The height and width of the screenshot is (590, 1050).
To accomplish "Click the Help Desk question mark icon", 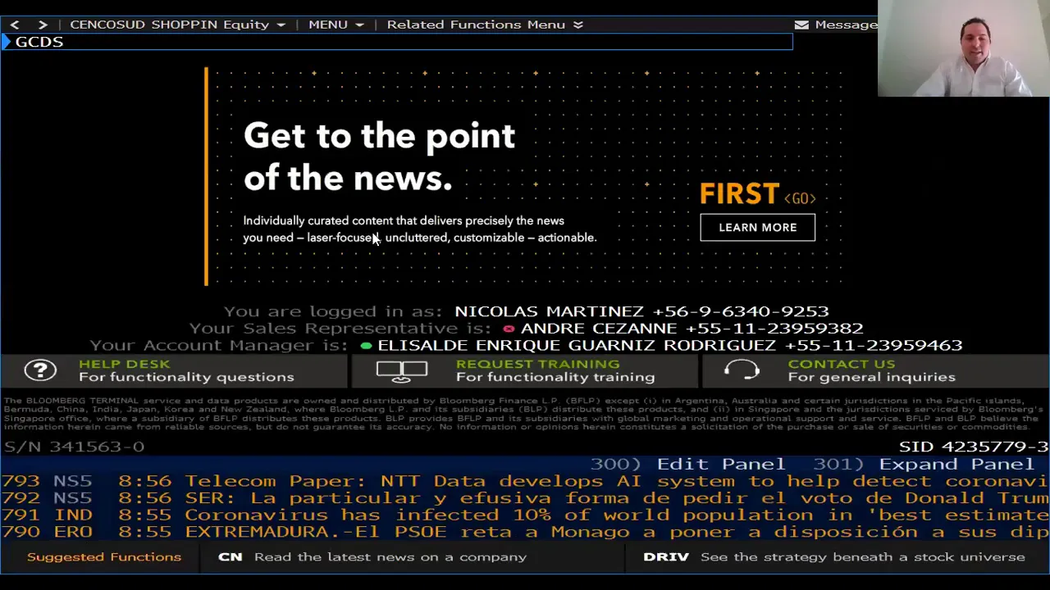I will click(x=40, y=370).
